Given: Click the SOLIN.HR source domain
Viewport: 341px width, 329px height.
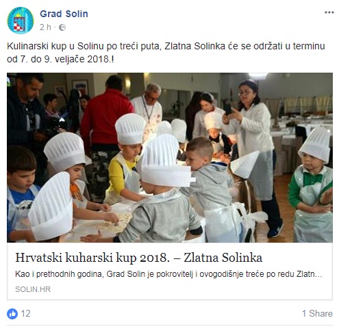Looking at the screenshot, I should tap(33, 289).
